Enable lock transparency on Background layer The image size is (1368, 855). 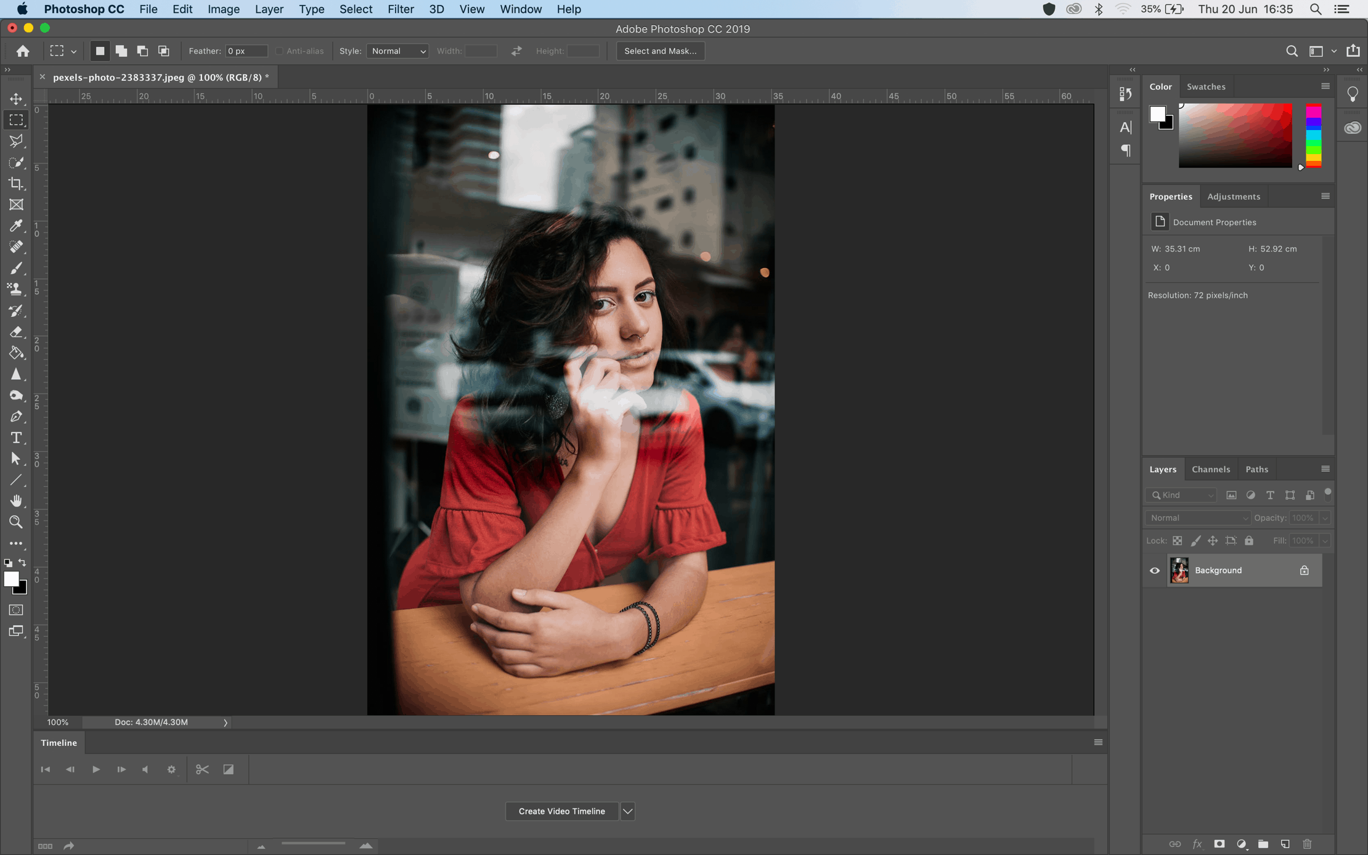(1177, 540)
